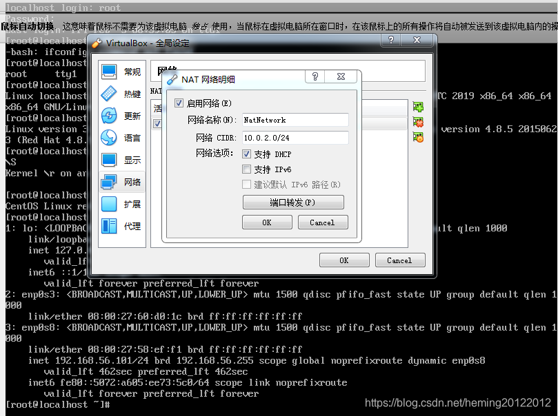Close the NAT 网络明细 dialog
This screenshot has width=558, height=416.
click(x=341, y=76)
